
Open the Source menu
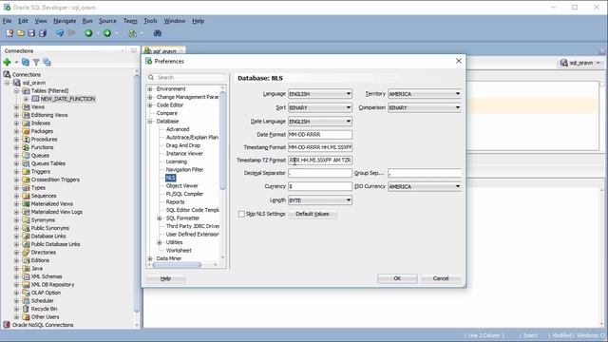pyautogui.click(x=107, y=21)
